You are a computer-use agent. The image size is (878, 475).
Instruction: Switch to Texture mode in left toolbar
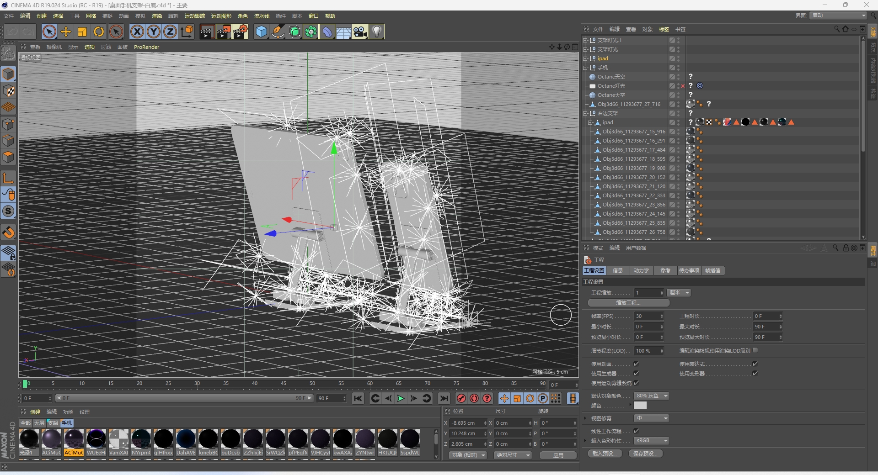8,91
